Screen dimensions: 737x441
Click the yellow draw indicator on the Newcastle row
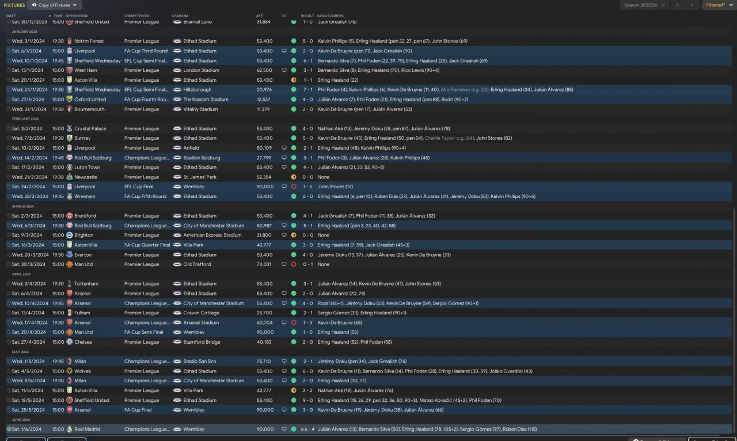coord(294,177)
